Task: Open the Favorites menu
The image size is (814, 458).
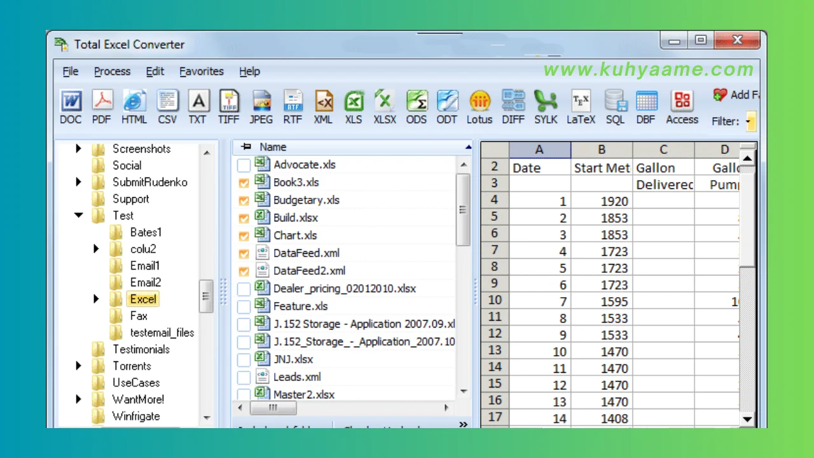Action: (202, 71)
